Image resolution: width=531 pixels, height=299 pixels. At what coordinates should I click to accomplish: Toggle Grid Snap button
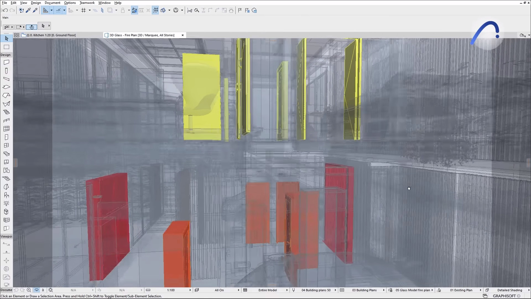point(84,10)
